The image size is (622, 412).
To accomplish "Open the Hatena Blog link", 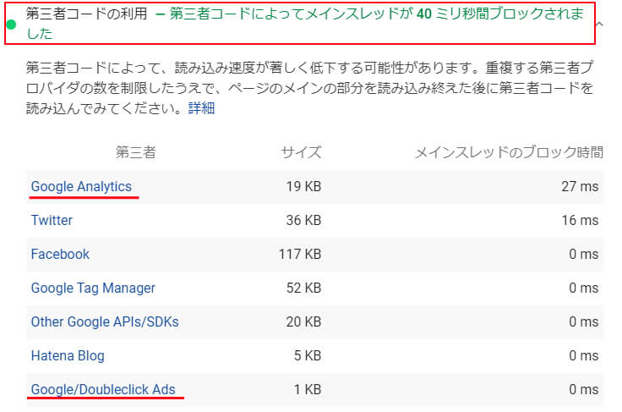I will [x=68, y=355].
